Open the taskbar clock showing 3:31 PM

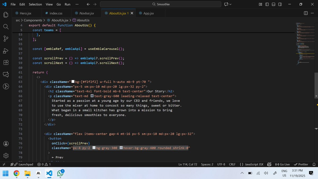pos(298,173)
